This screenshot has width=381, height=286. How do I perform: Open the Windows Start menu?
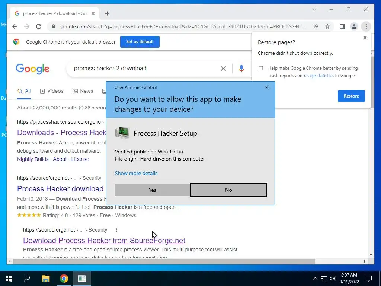coord(9,279)
